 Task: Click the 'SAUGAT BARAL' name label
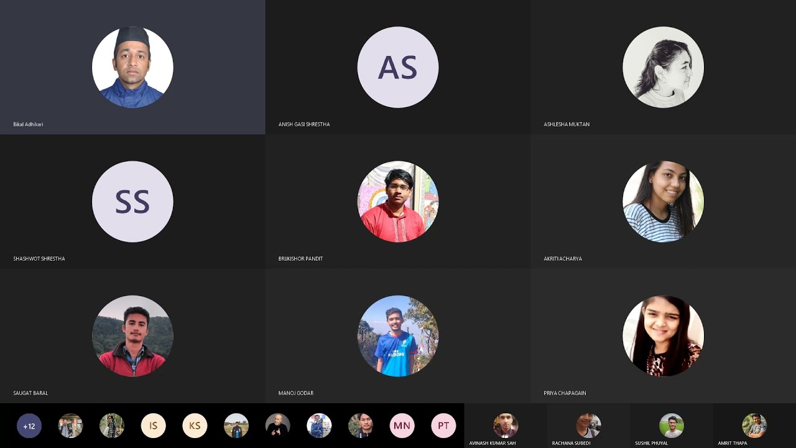coord(30,393)
